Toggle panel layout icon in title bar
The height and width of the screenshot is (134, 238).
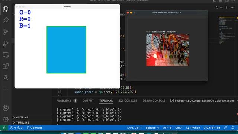click(221, 1)
